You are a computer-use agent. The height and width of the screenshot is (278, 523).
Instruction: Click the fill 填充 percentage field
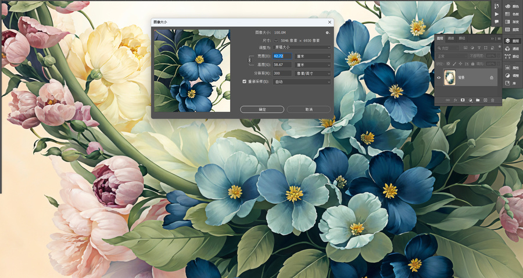click(x=490, y=64)
